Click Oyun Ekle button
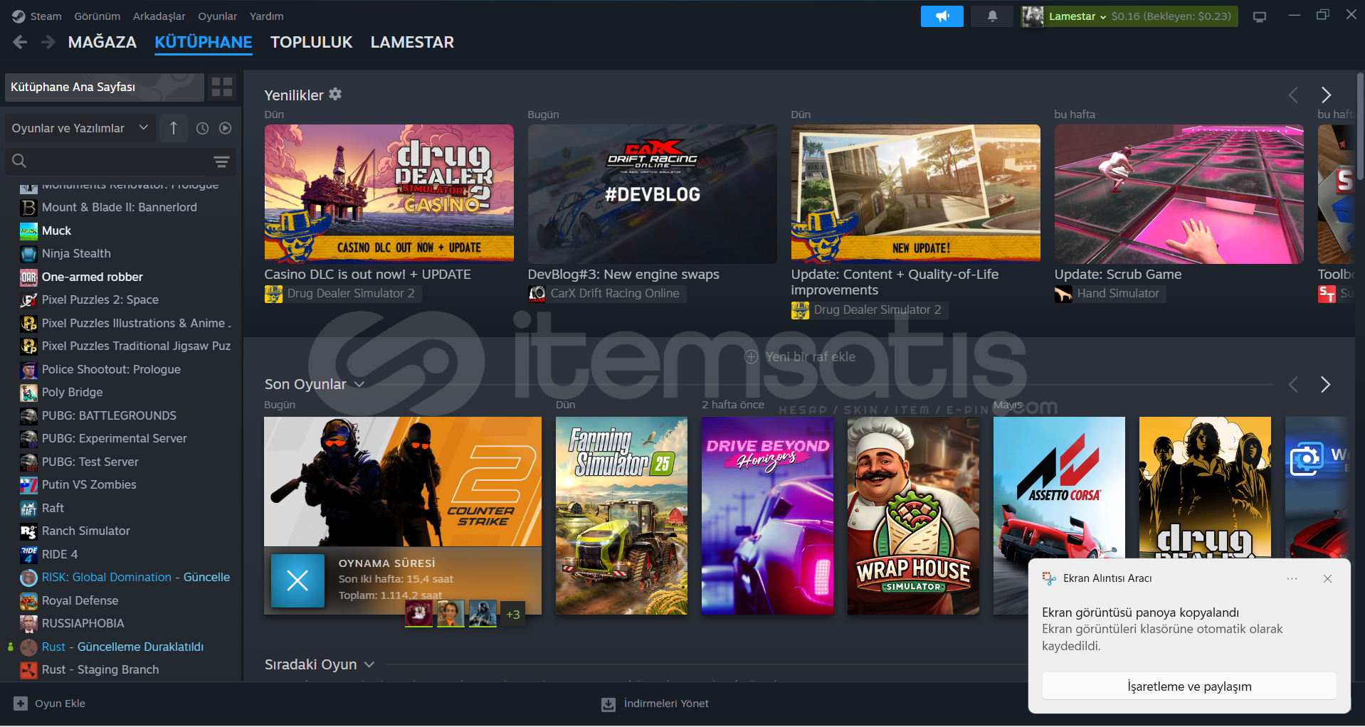Viewport: 1365px width, 727px height. [50, 704]
